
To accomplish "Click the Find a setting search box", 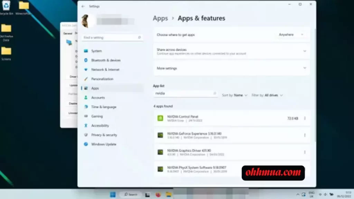I will 112,37.
